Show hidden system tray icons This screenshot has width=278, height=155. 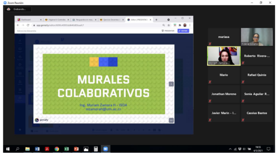[230, 149]
